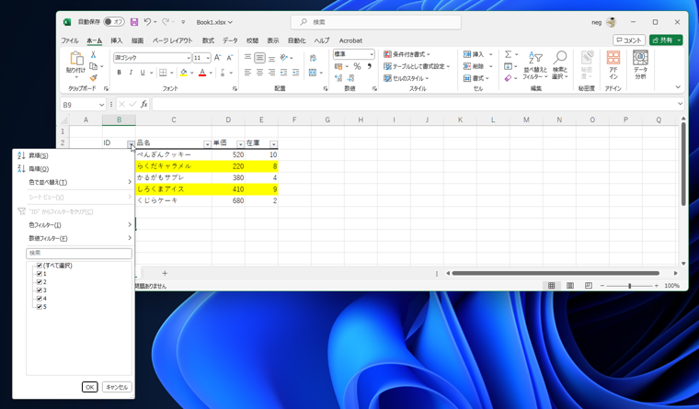
Task: Open the File tab
Action: tap(70, 40)
